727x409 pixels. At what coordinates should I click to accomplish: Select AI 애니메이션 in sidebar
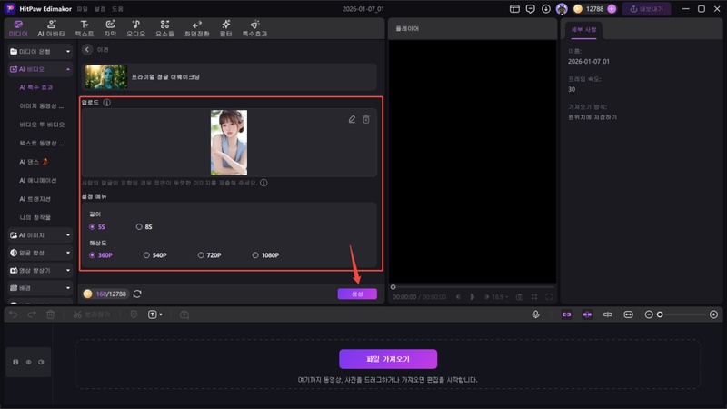tap(38, 180)
